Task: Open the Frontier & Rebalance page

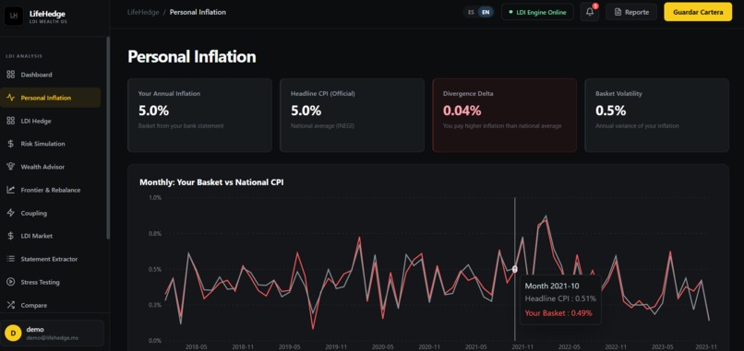Action: [50, 190]
